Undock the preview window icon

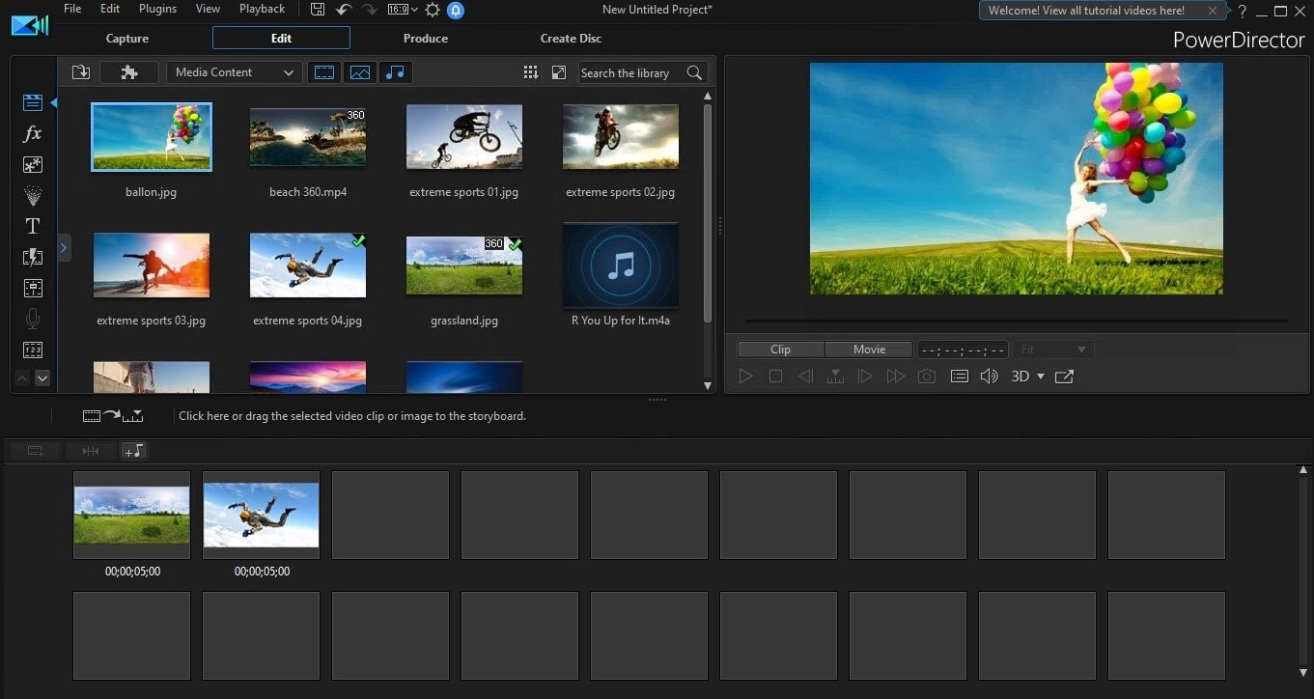coord(1064,377)
